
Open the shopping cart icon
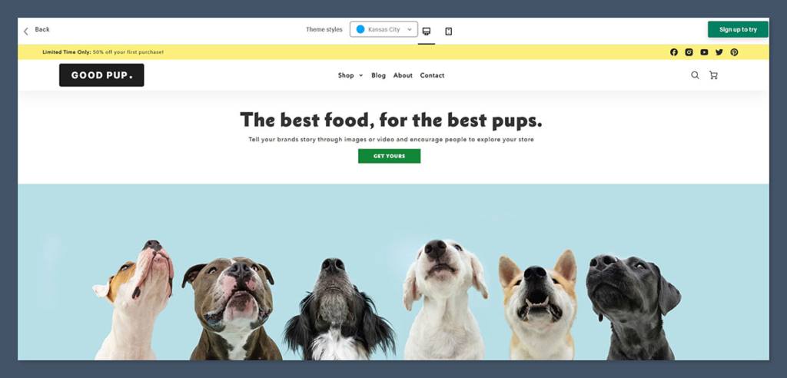tap(713, 75)
